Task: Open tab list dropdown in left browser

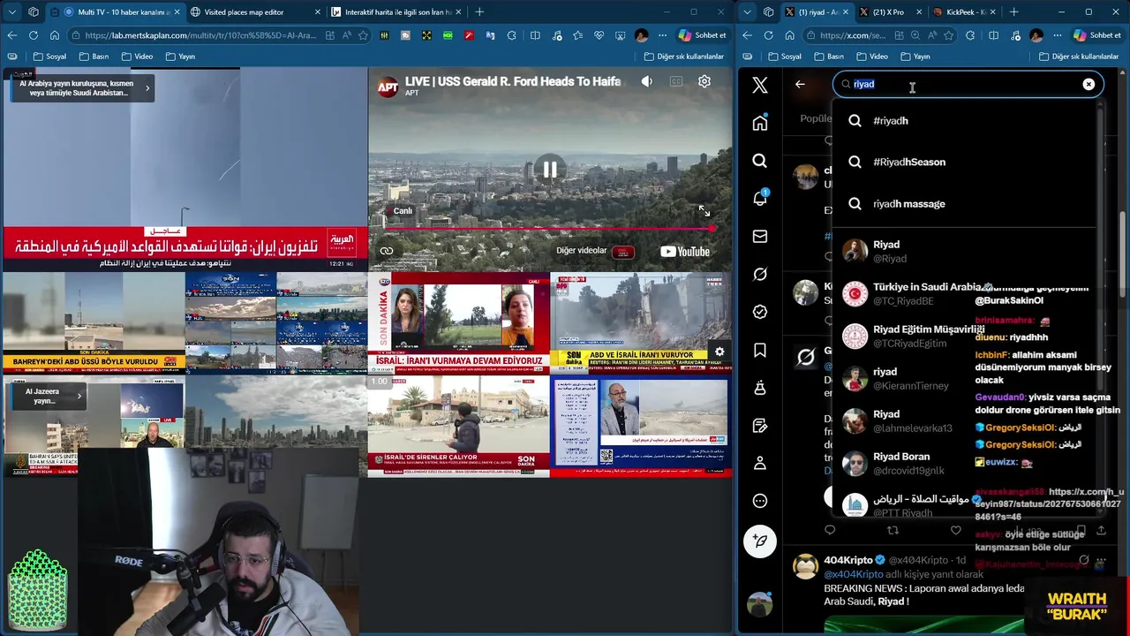Action: click(x=12, y=12)
